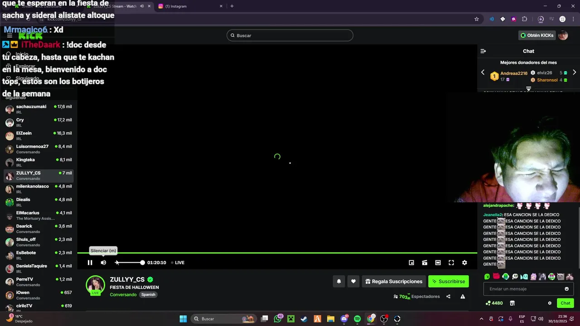This screenshot has height=326, width=580.
Task: Click the green stream progress bar
Action: (277, 253)
